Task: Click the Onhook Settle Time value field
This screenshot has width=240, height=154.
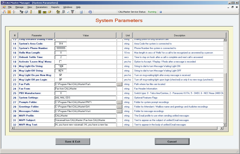Action: coord(61,57)
